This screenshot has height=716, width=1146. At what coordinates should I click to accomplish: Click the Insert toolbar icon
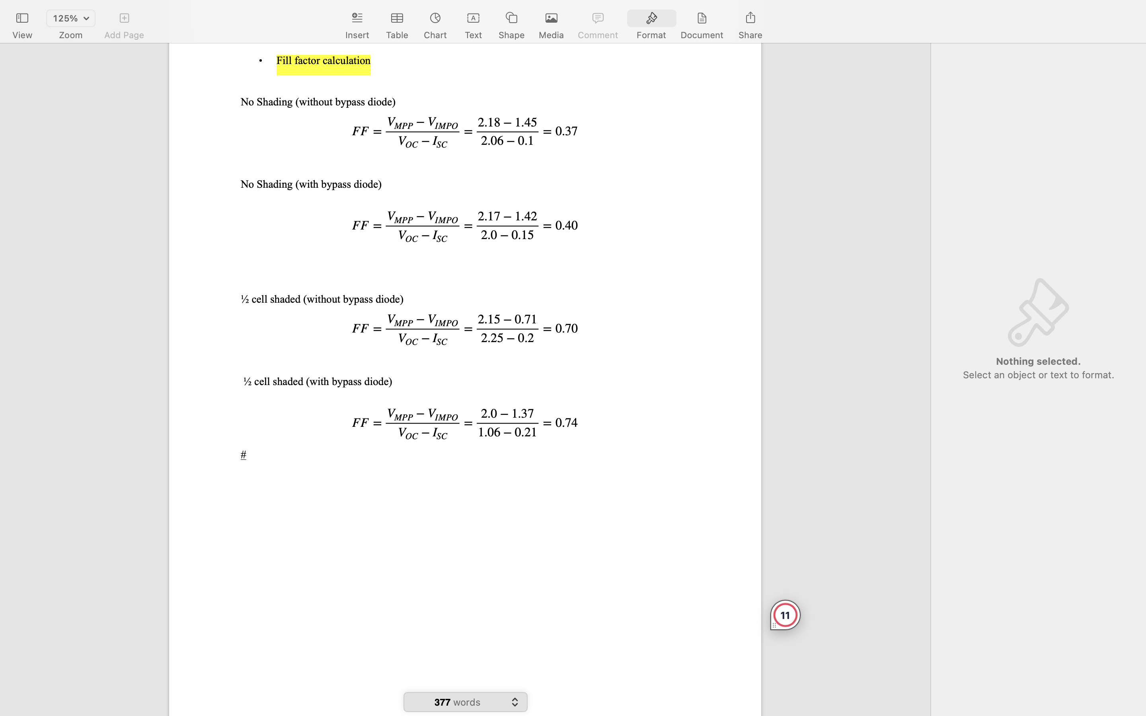[x=357, y=18]
